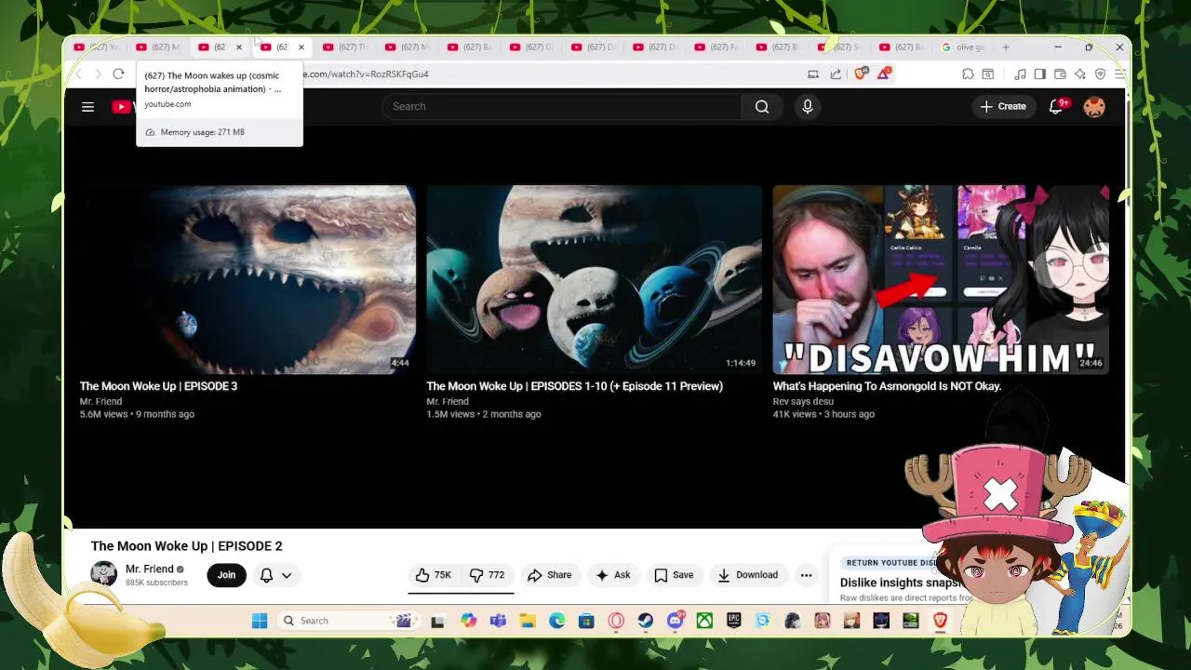Open the Xbox app taskbar icon
Image resolution: width=1191 pixels, height=670 pixels.
click(704, 621)
